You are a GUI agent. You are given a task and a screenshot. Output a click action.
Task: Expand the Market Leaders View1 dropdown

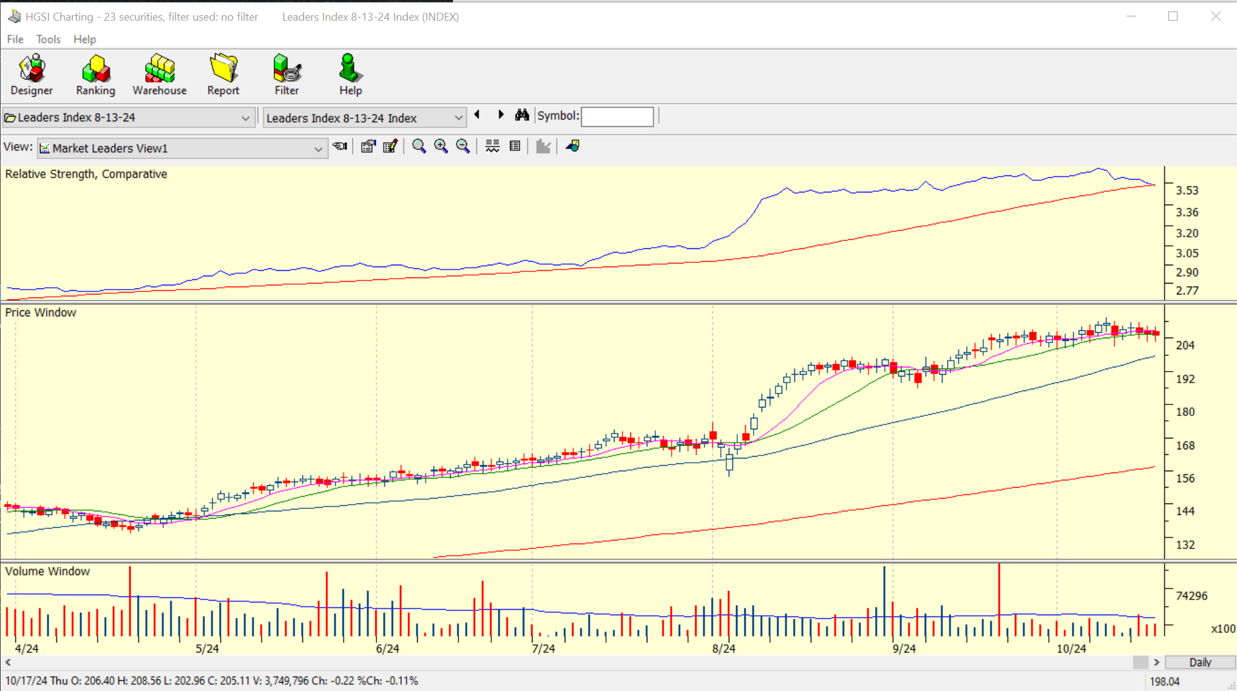(318, 149)
